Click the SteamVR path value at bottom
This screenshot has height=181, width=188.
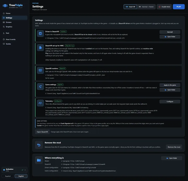(x=83, y=164)
